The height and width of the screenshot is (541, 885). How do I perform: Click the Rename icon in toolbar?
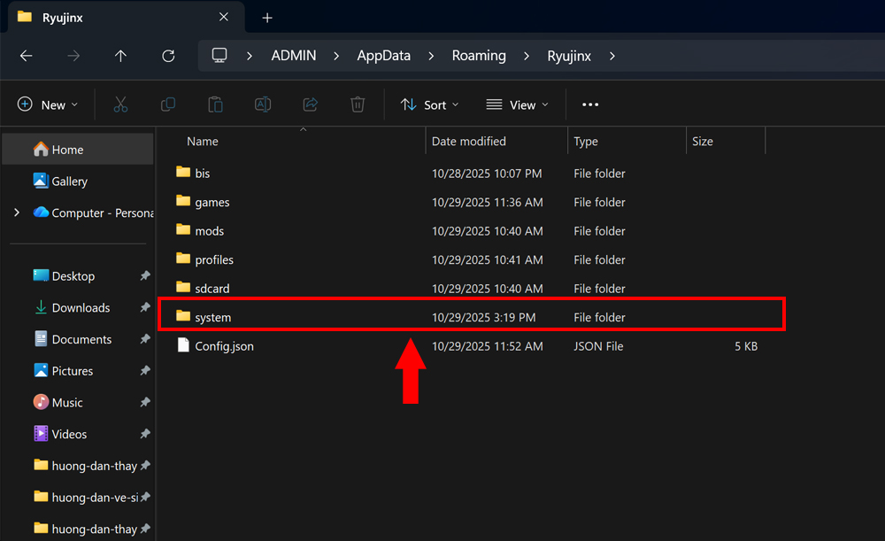(263, 104)
